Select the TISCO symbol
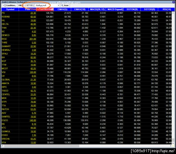 (5, 91)
